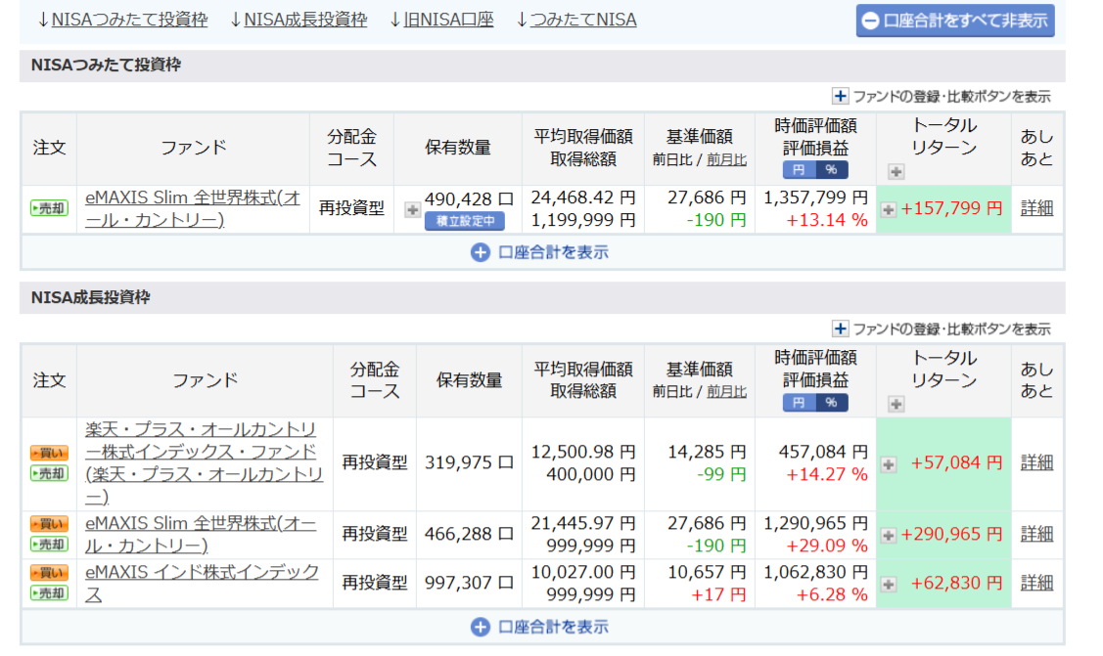
Task: Open 楽天・プラス・オールカントリー fund link
Action: point(204,462)
